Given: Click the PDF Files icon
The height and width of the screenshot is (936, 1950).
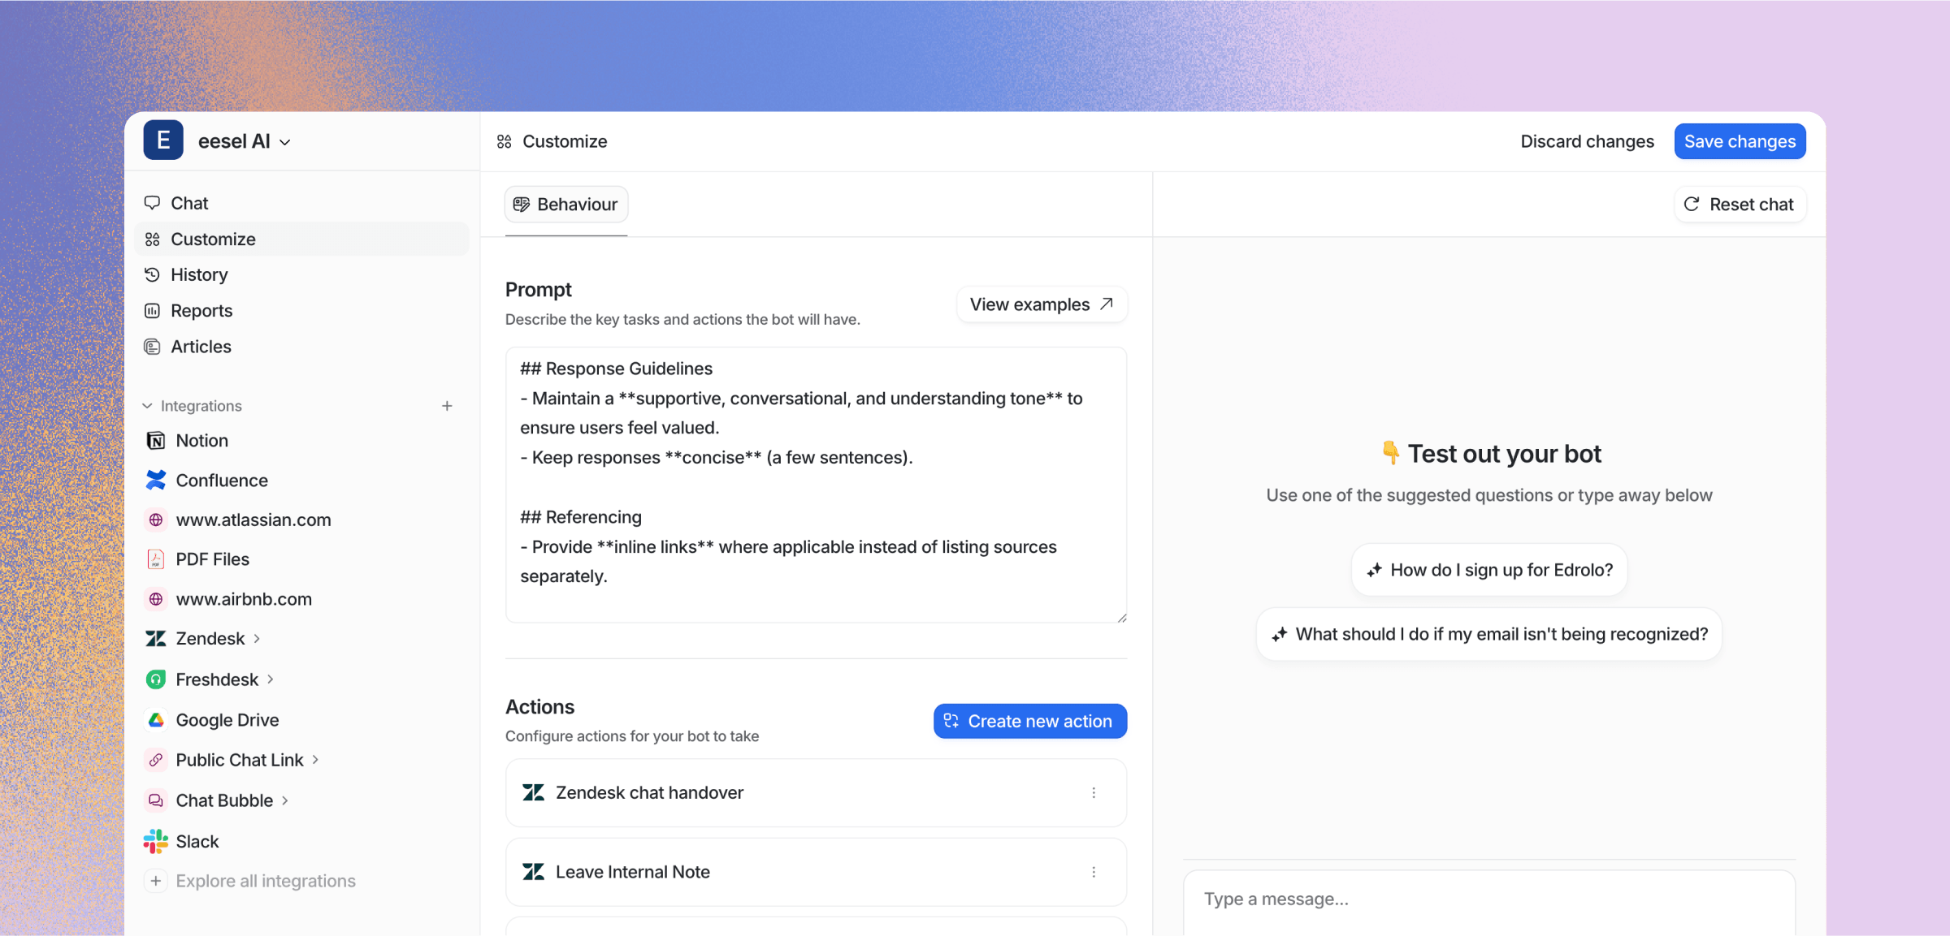Looking at the screenshot, I should 155,559.
